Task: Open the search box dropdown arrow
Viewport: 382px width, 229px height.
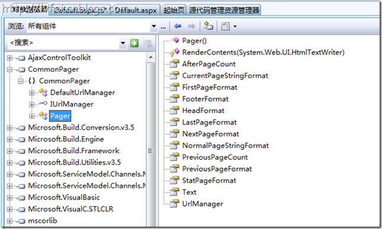Action: 123,43
